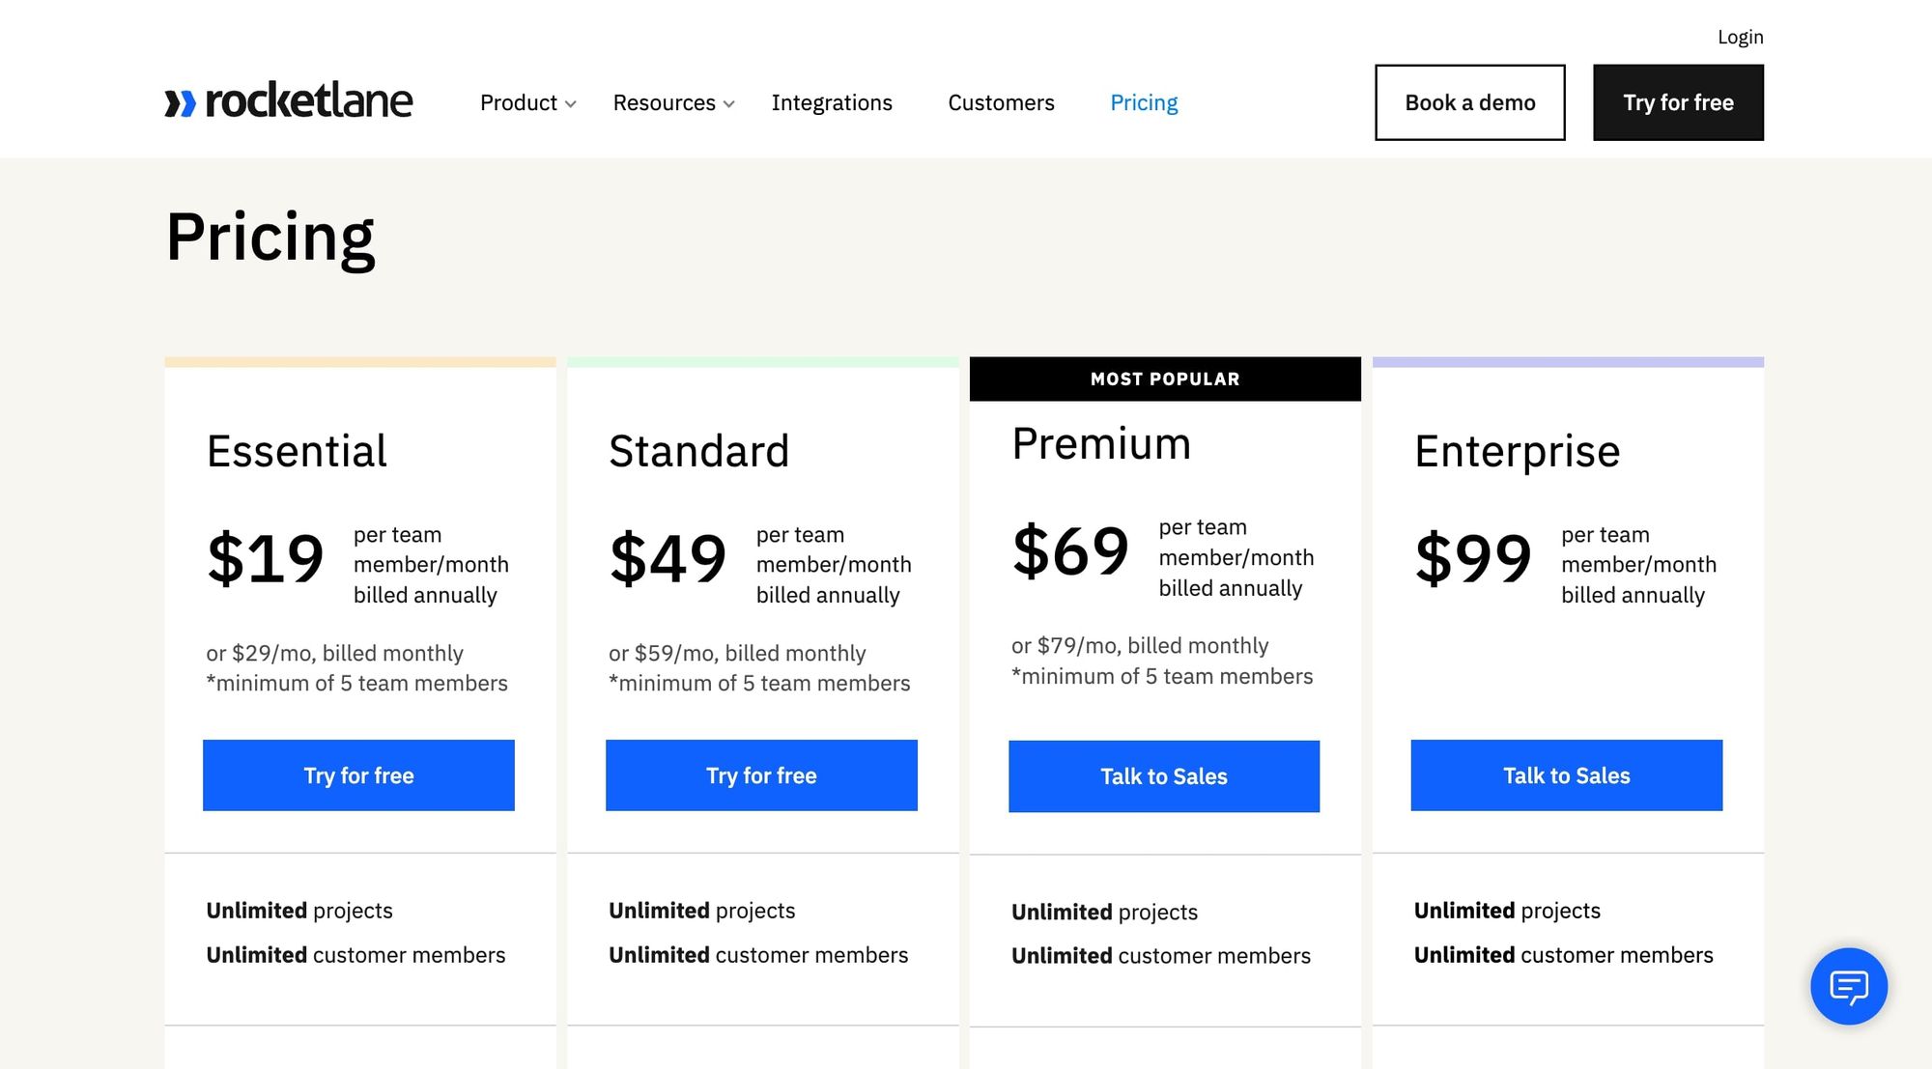The height and width of the screenshot is (1069, 1932).
Task: Click the Enterprise $99 price
Action: click(x=1473, y=558)
